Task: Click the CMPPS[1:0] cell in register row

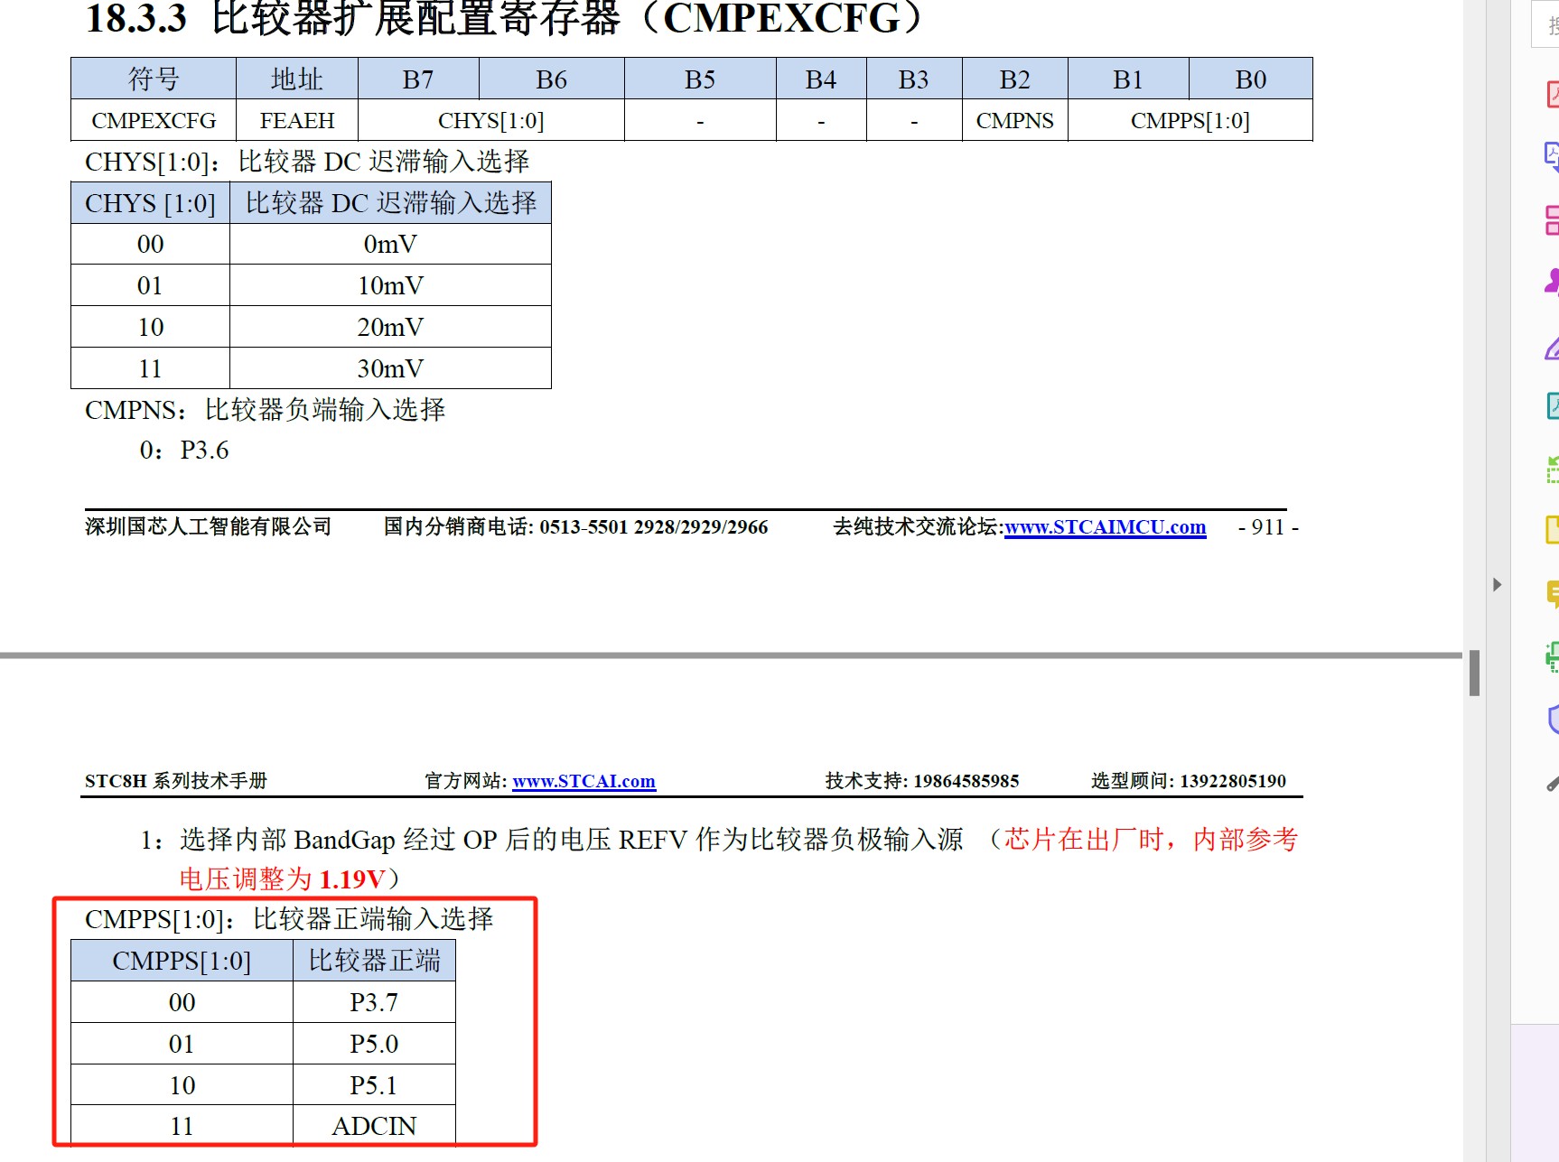Action: point(1190,120)
